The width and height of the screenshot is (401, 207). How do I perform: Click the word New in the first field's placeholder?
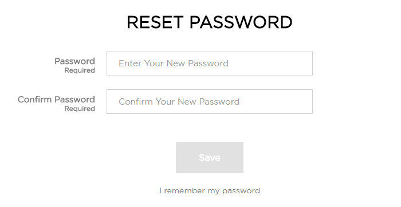176,63
